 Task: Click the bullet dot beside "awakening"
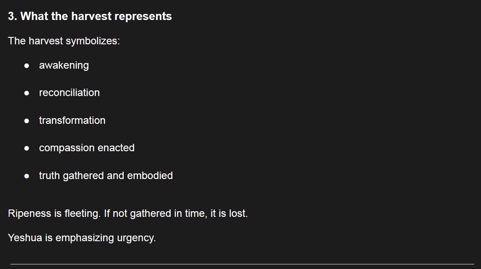coord(27,66)
